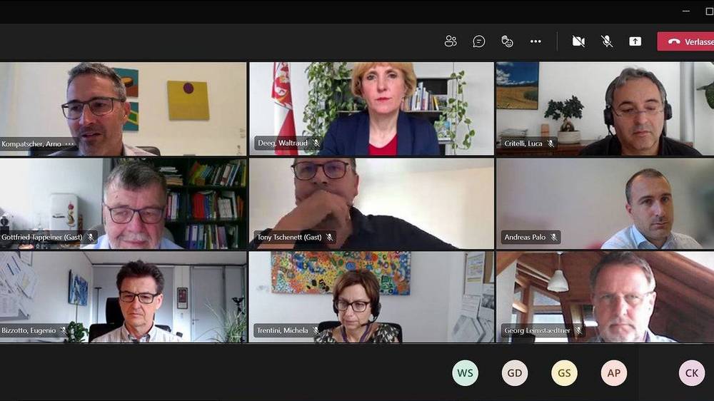Select the GD participant avatar
Screen dimensions: 714x401
pos(515,372)
